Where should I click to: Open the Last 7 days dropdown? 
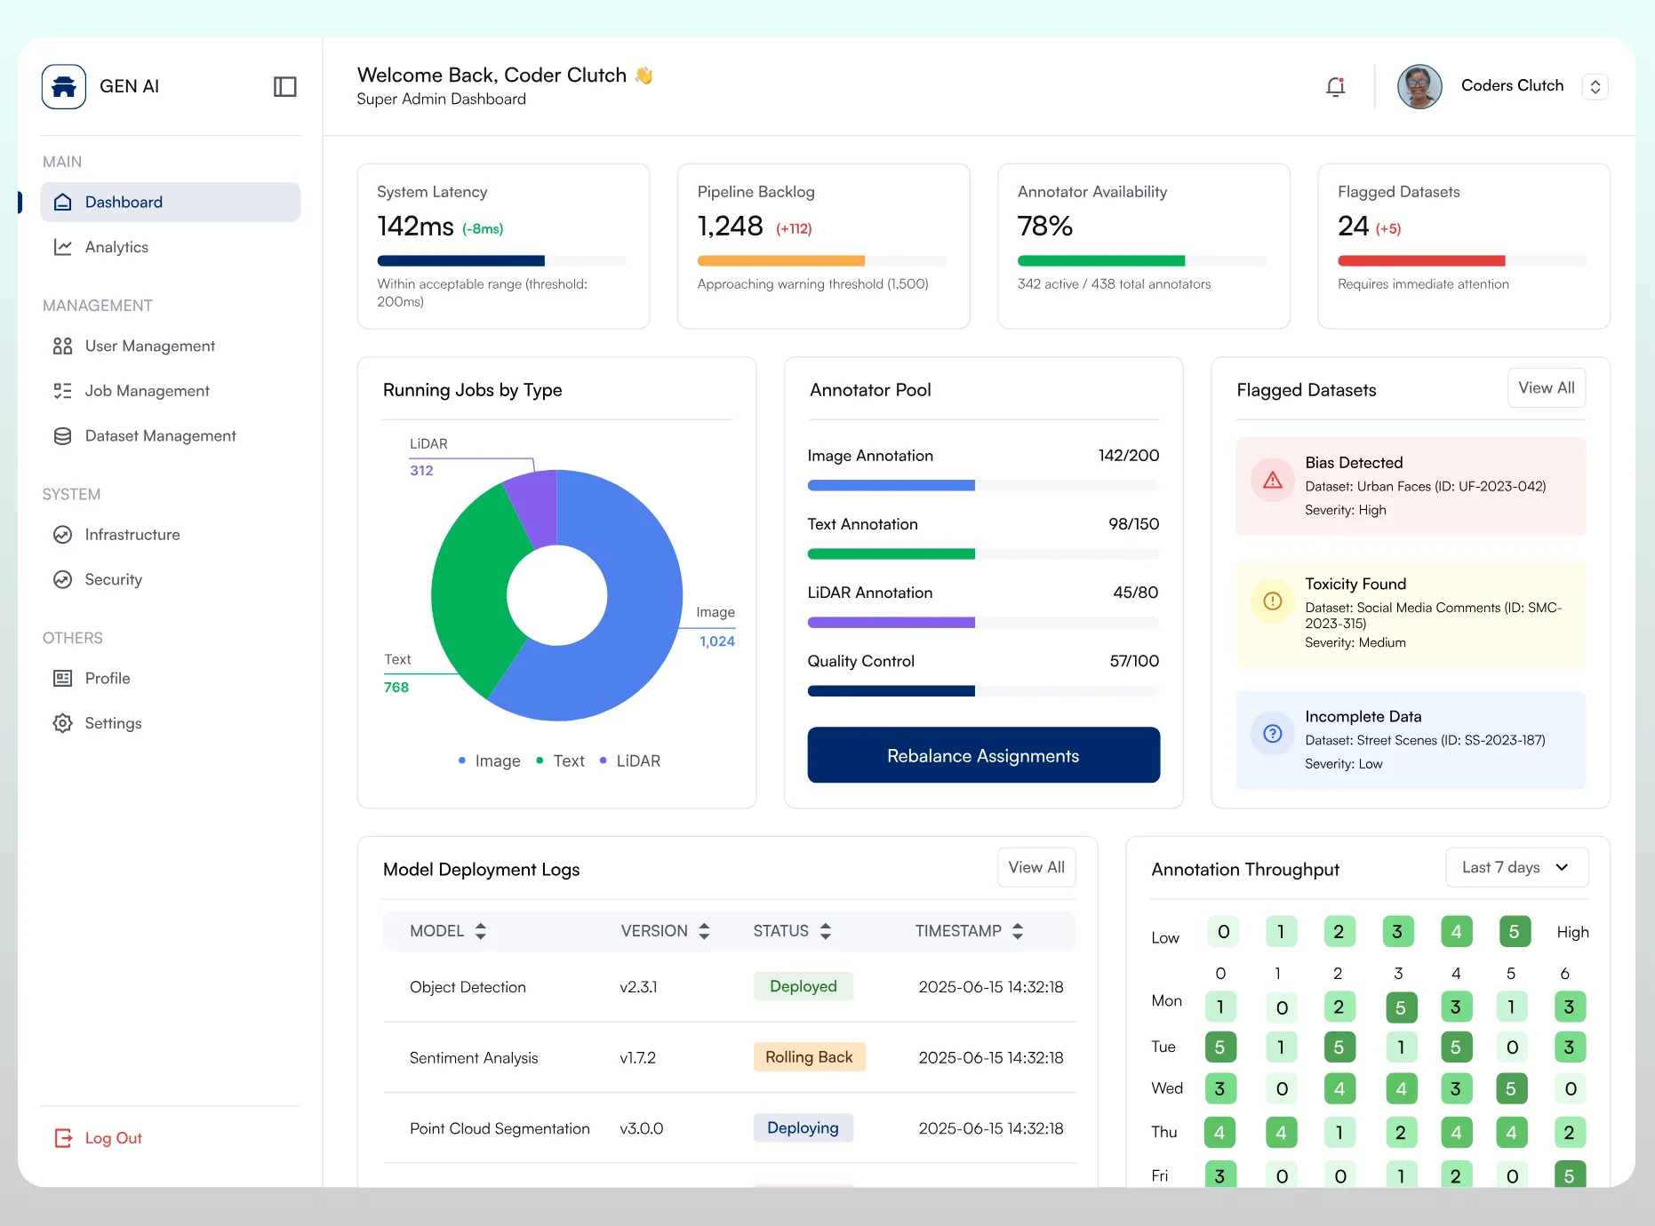pyautogui.click(x=1516, y=867)
